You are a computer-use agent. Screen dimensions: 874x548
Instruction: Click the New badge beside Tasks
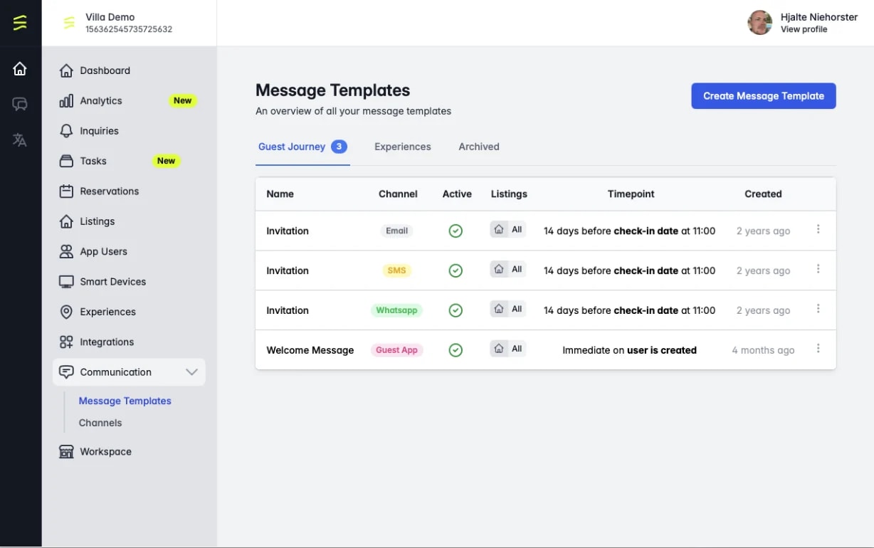tap(167, 161)
